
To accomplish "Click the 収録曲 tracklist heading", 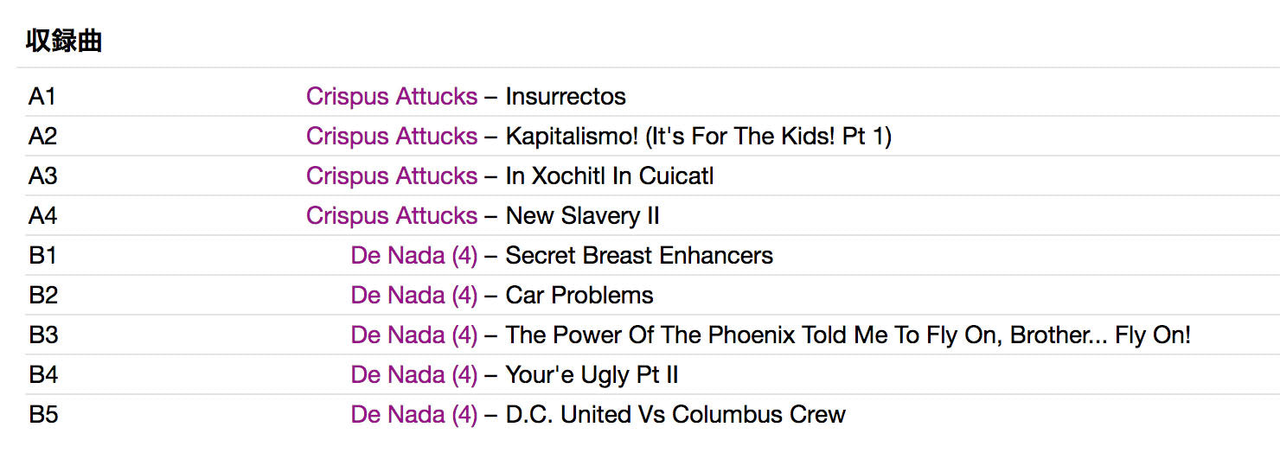I will (x=64, y=41).
